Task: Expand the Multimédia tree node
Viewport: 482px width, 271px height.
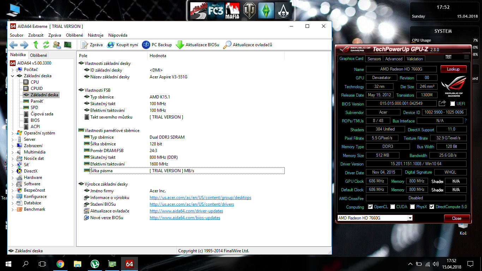Action: point(13,152)
